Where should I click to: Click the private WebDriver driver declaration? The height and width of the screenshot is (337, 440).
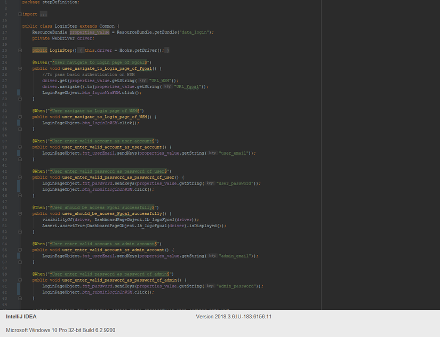click(x=63, y=38)
